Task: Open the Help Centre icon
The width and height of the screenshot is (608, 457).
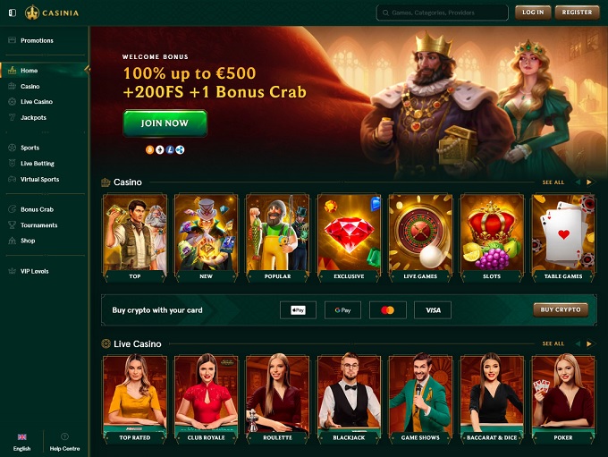Action: click(x=64, y=442)
